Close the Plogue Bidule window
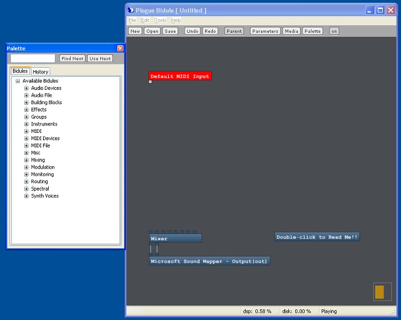401x320 pixels. pyautogui.click(x=391, y=10)
